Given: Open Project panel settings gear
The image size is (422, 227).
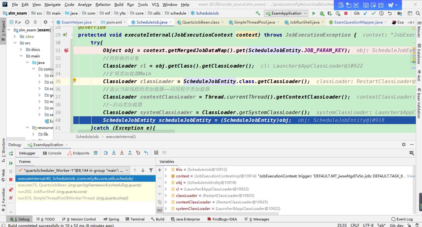Looking at the screenshot, I should pyautogui.click(x=45, y=22).
